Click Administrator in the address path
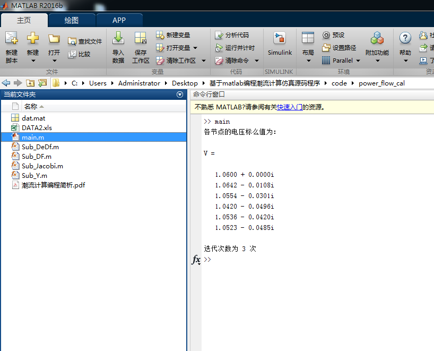Screen dimensions: 434x351 click(139, 83)
